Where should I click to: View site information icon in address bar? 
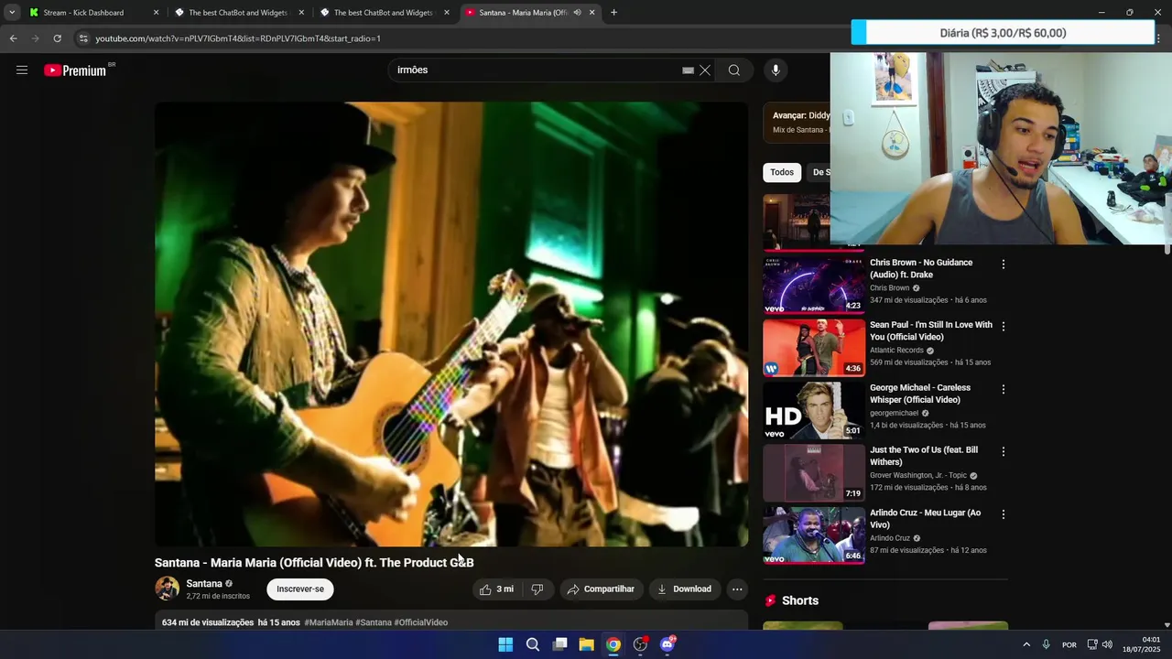[x=83, y=38]
